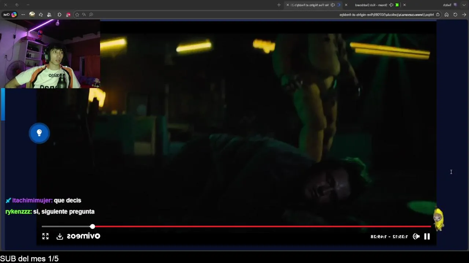Image resolution: width=469 pixels, height=263 pixels.
Task: Click the zoom magnifier icon in the address bar
Action: click(91, 15)
